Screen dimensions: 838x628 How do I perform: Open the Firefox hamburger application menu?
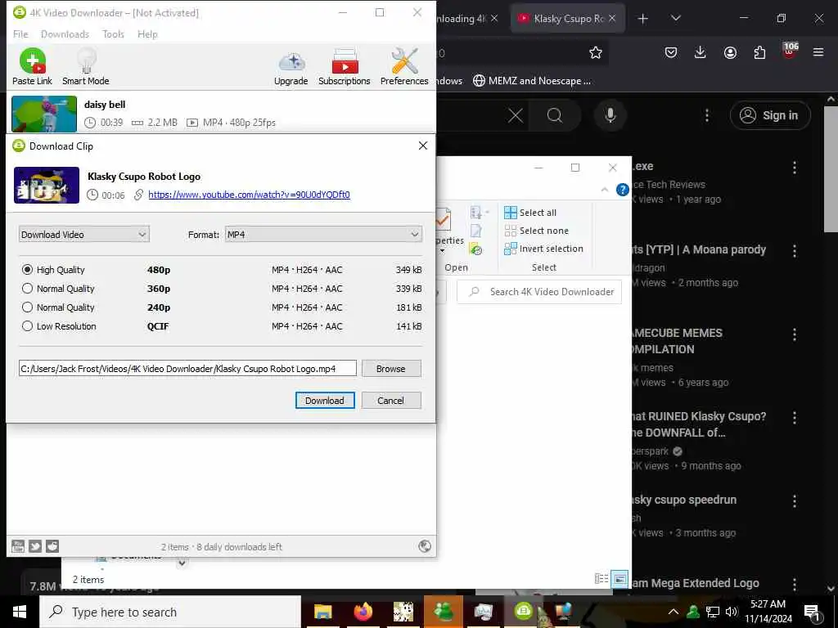(818, 52)
